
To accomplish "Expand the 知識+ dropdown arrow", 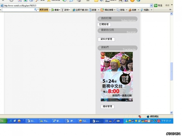I will point(151,10).
